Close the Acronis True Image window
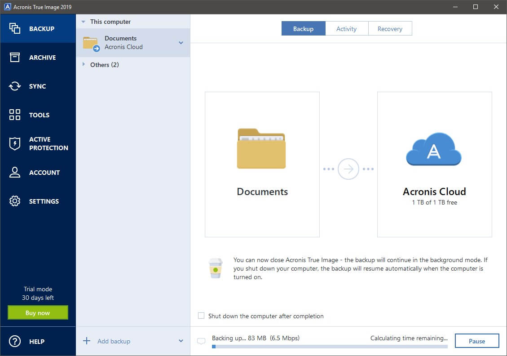The image size is (507, 356). tap(496, 7)
